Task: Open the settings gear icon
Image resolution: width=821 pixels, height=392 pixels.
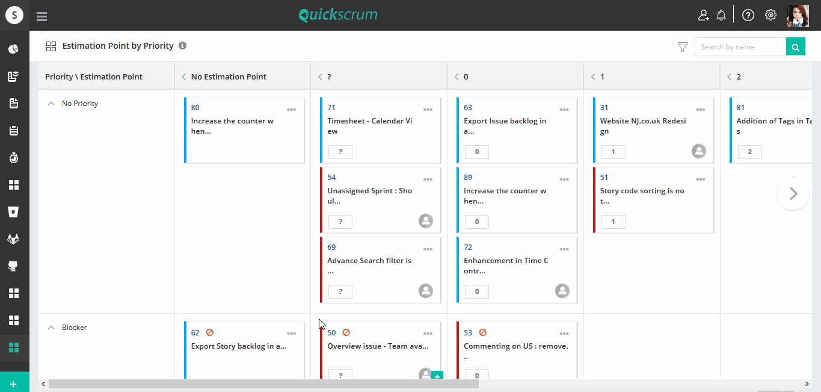Action: click(770, 14)
